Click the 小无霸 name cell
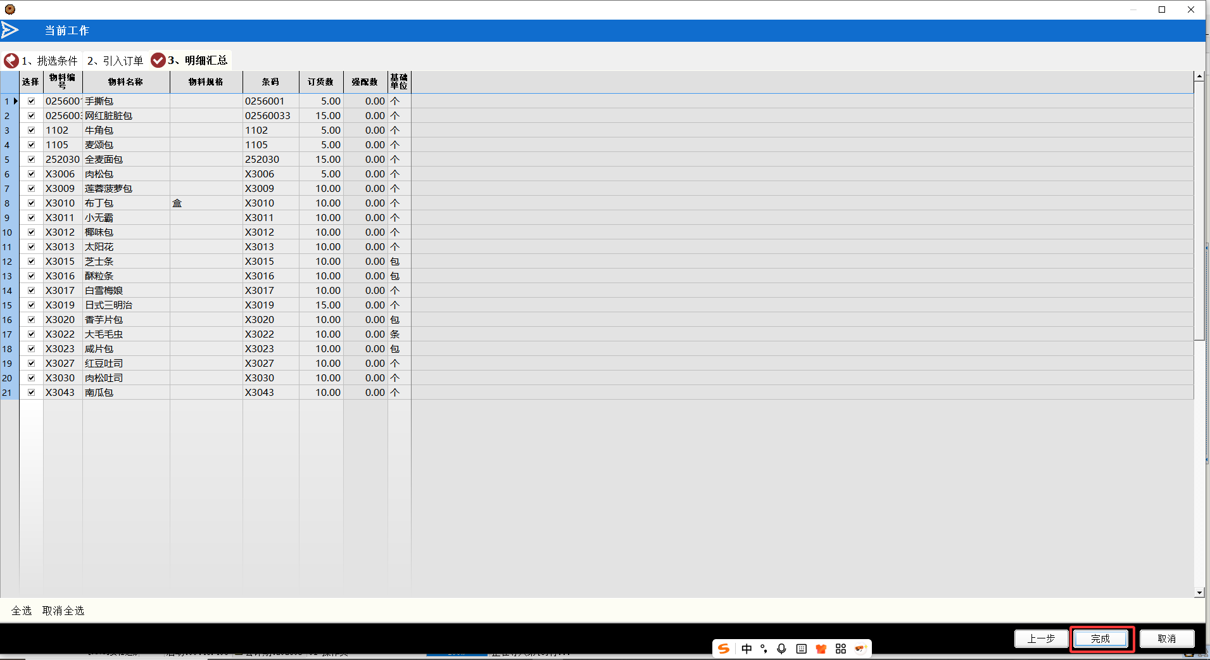This screenshot has height=660, width=1210. 126,217
